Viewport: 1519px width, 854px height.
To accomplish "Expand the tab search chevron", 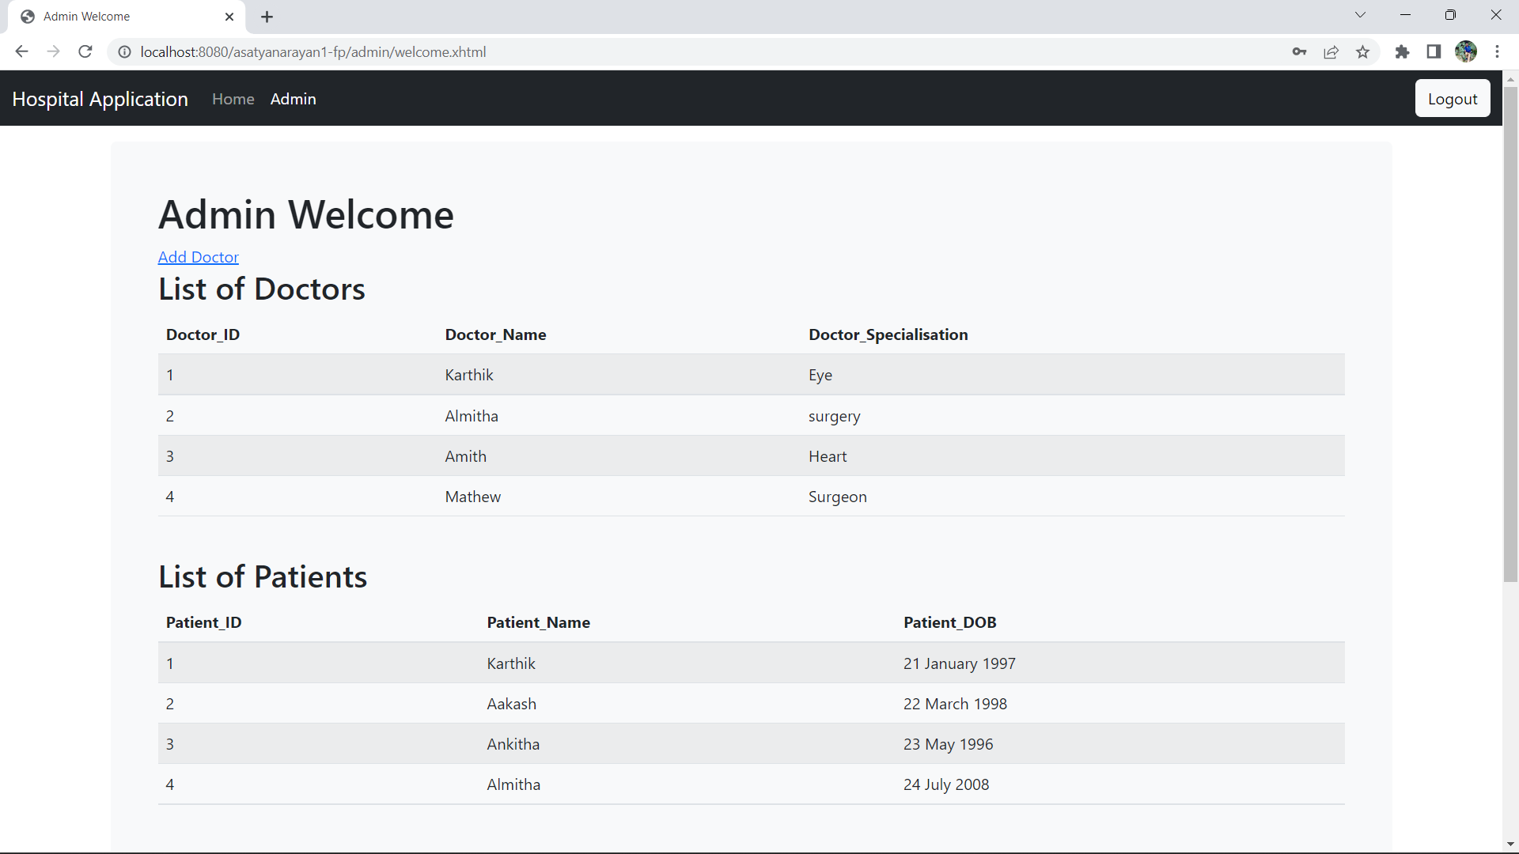I will click(x=1360, y=15).
